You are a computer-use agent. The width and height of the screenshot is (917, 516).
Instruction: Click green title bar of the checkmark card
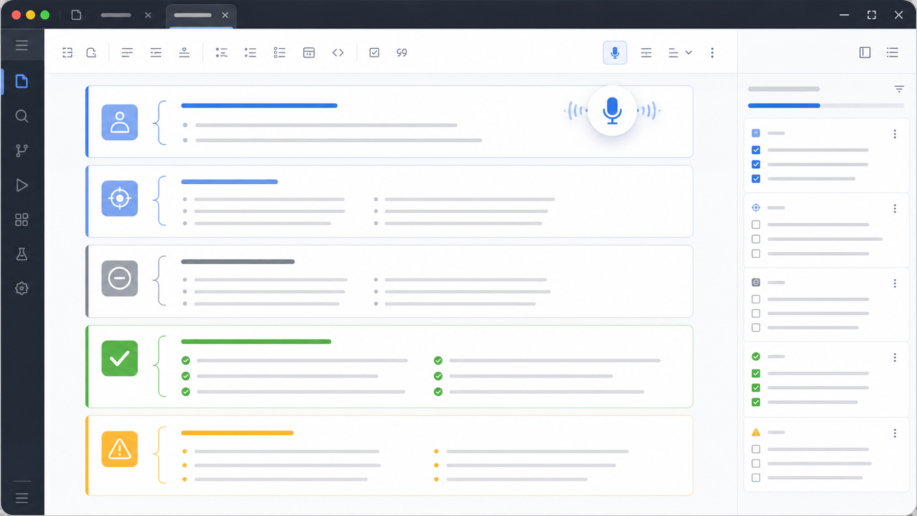256,342
